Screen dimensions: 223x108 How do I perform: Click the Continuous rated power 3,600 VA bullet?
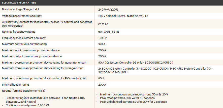pyautogui.click(x=27, y=105)
